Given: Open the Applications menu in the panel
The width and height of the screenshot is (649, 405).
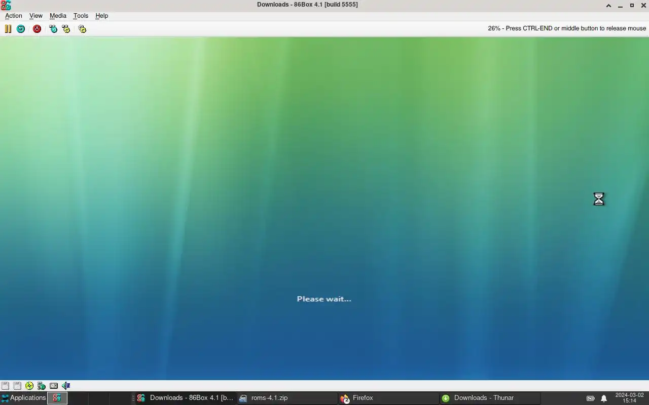Looking at the screenshot, I should 23,398.
